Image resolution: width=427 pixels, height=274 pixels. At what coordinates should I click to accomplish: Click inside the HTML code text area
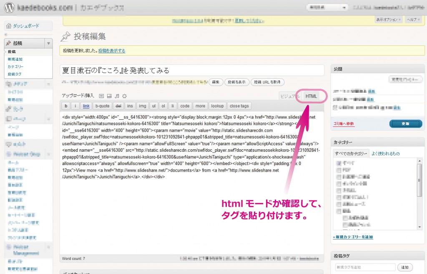point(192,183)
